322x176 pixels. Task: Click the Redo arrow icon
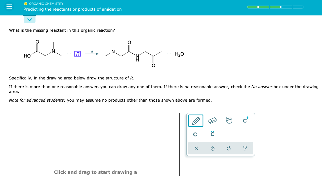(x=229, y=148)
